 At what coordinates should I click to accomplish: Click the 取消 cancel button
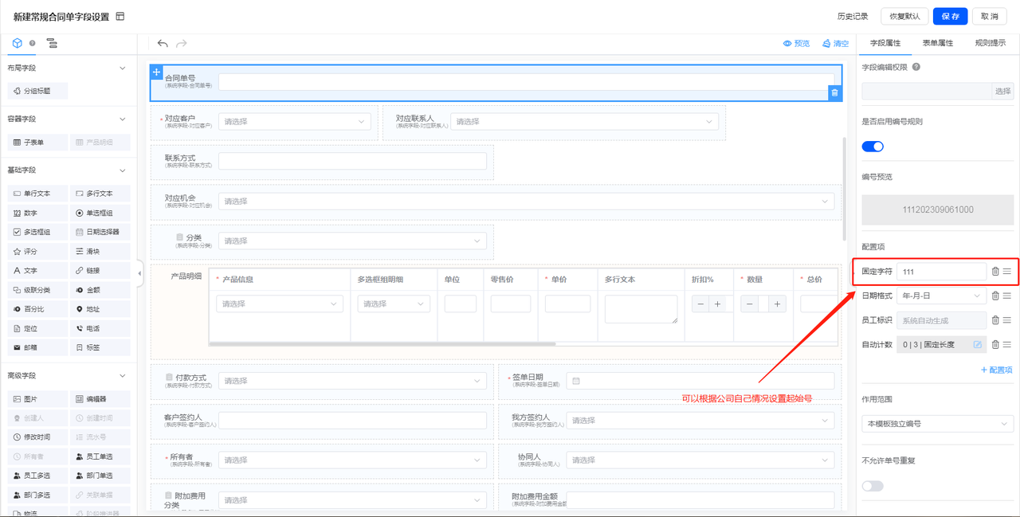click(989, 16)
